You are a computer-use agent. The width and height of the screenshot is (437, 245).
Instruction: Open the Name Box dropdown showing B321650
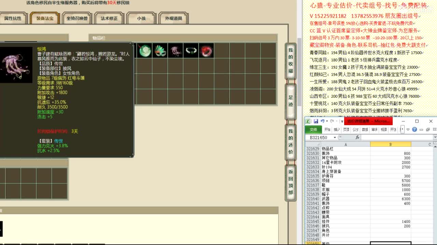335,137
